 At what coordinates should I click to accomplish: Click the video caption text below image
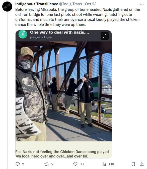62,154
